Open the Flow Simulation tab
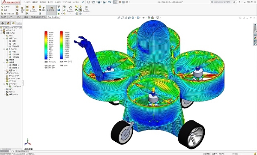Screen dimensions: 257x155 (53, 17)
